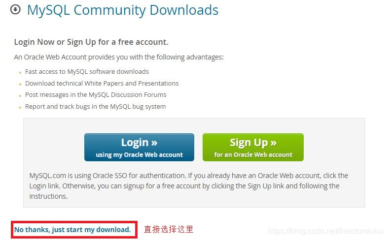Sign up for an Oracle Web account
The image size is (389, 240).
pos(253,147)
